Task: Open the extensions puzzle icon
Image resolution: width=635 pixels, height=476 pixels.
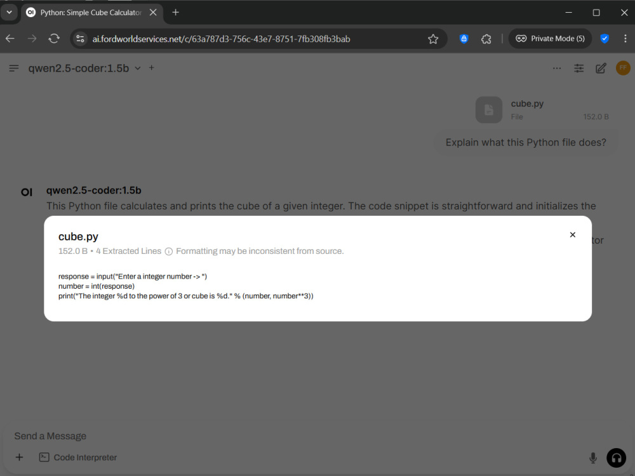Action: (x=486, y=39)
